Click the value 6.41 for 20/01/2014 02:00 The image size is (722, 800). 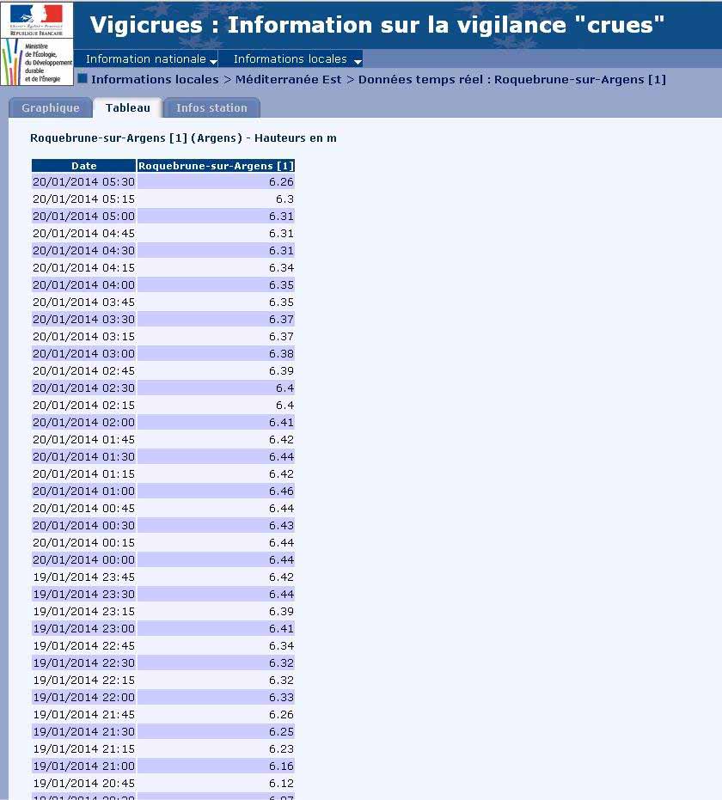pyautogui.click(x=281, y=422)
